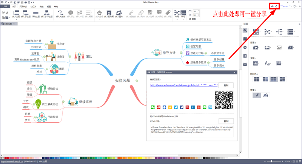Screen dimensions: 302x164
Task: Switch to the 幻灯片 ribbon tab
Action: pyautogui.click(x=34, y=6)
